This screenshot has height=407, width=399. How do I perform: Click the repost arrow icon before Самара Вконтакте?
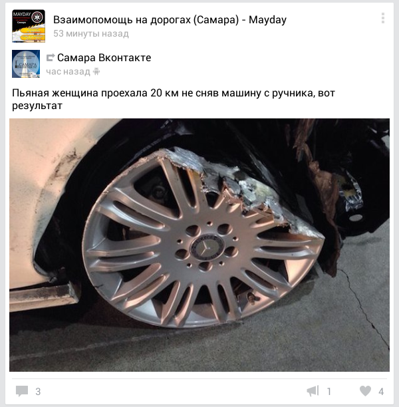click(51, 57)
